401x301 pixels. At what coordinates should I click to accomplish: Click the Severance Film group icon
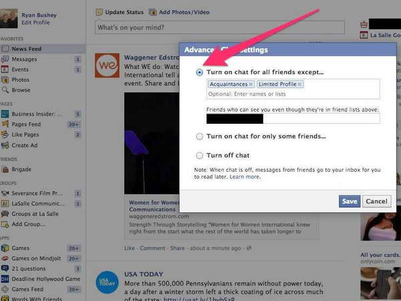click(x=5, y=193)
